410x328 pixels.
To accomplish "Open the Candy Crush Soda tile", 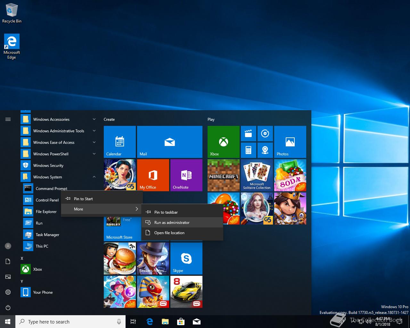I will (290, 175).
